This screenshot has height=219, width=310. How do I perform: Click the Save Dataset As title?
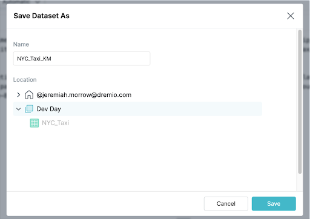(x=42, y=16)
